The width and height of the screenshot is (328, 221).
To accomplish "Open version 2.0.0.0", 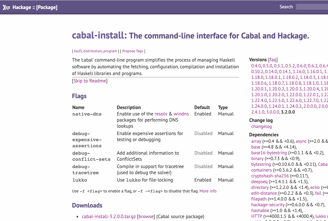I will coord(310,106).
